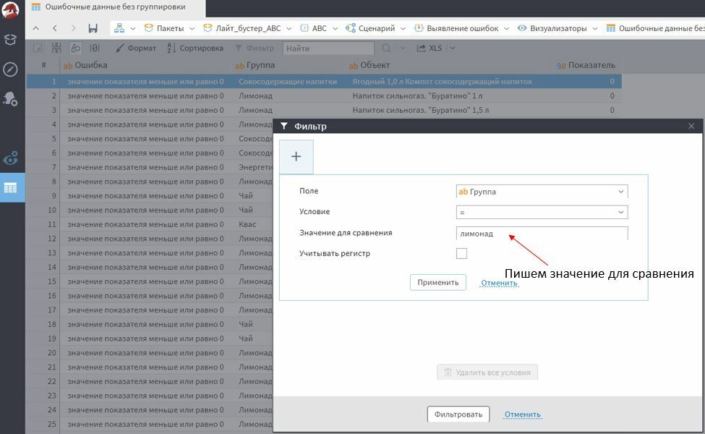Click the hierarchy tree breadcrumb icon
Screen dimensions: 705x434
click(119, 28)
